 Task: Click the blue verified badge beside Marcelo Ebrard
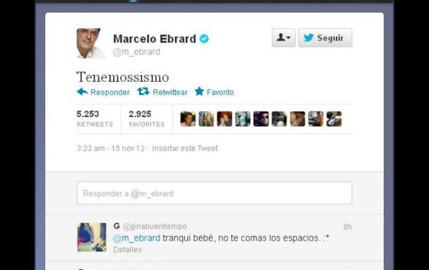[x=204, y=39]
